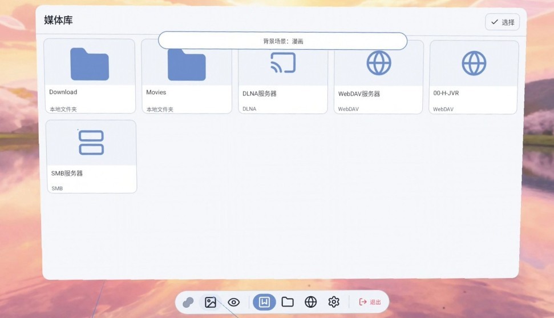This screenshot has height=318, width=554.
Task: Open the background scene image icon
Action: [210, 302]
